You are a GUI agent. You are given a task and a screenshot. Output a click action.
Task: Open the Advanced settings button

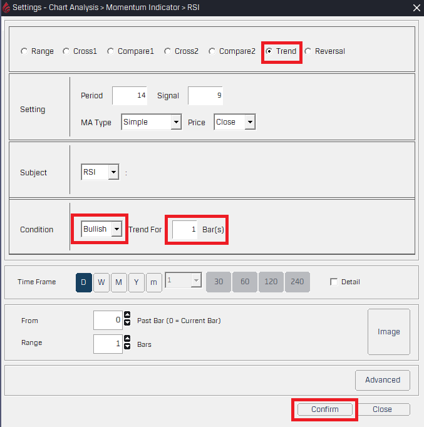tap(382, 380)
